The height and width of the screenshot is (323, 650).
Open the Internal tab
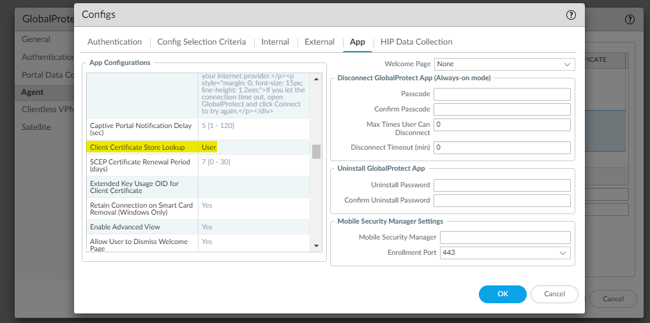coord(275,42)
